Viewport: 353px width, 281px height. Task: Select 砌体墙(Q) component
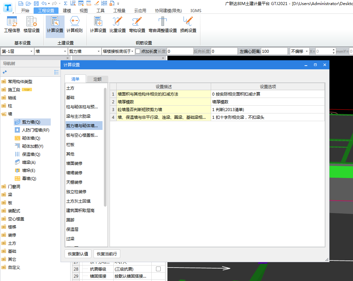pyautogui.click(x=28, y=138)
